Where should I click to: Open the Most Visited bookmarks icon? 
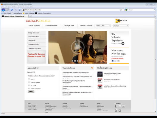(x=2, y=13)
